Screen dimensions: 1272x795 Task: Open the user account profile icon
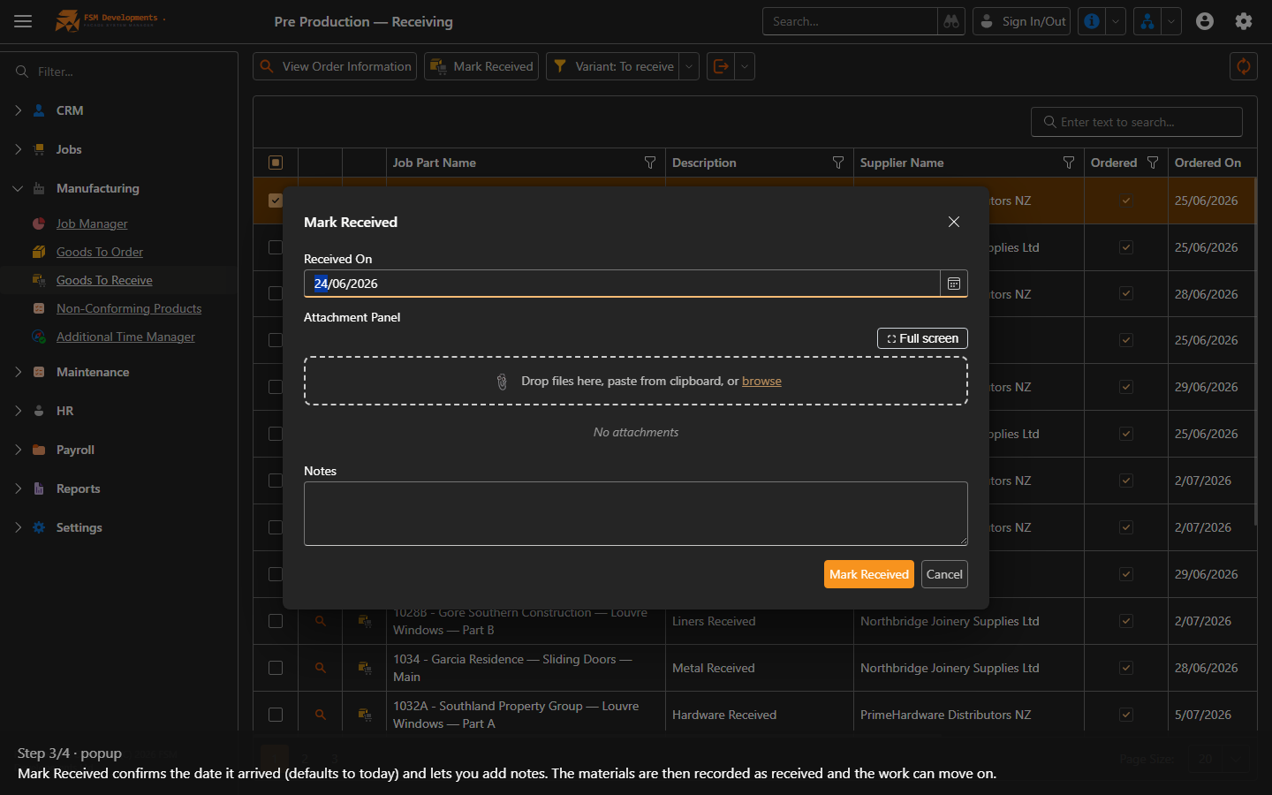coord(1205,21)
